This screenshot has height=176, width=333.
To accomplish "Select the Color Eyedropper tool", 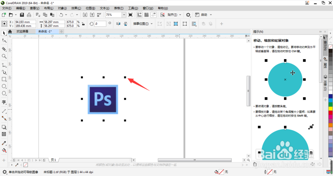I will (4, 143).
